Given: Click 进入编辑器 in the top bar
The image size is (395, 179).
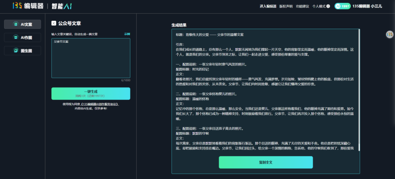Looking at the screenshot, I should (268, 6).
